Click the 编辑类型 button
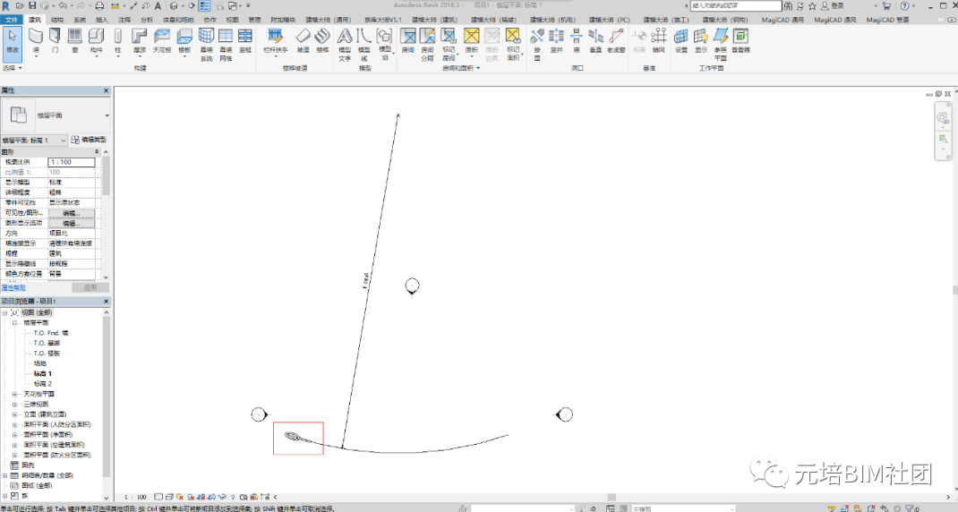Viewport: 958px width, 512px height. [89, 140]
